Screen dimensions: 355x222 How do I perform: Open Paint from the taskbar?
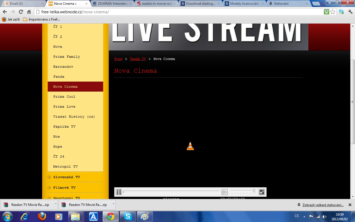pyautogui.click(x=145, y=216)
